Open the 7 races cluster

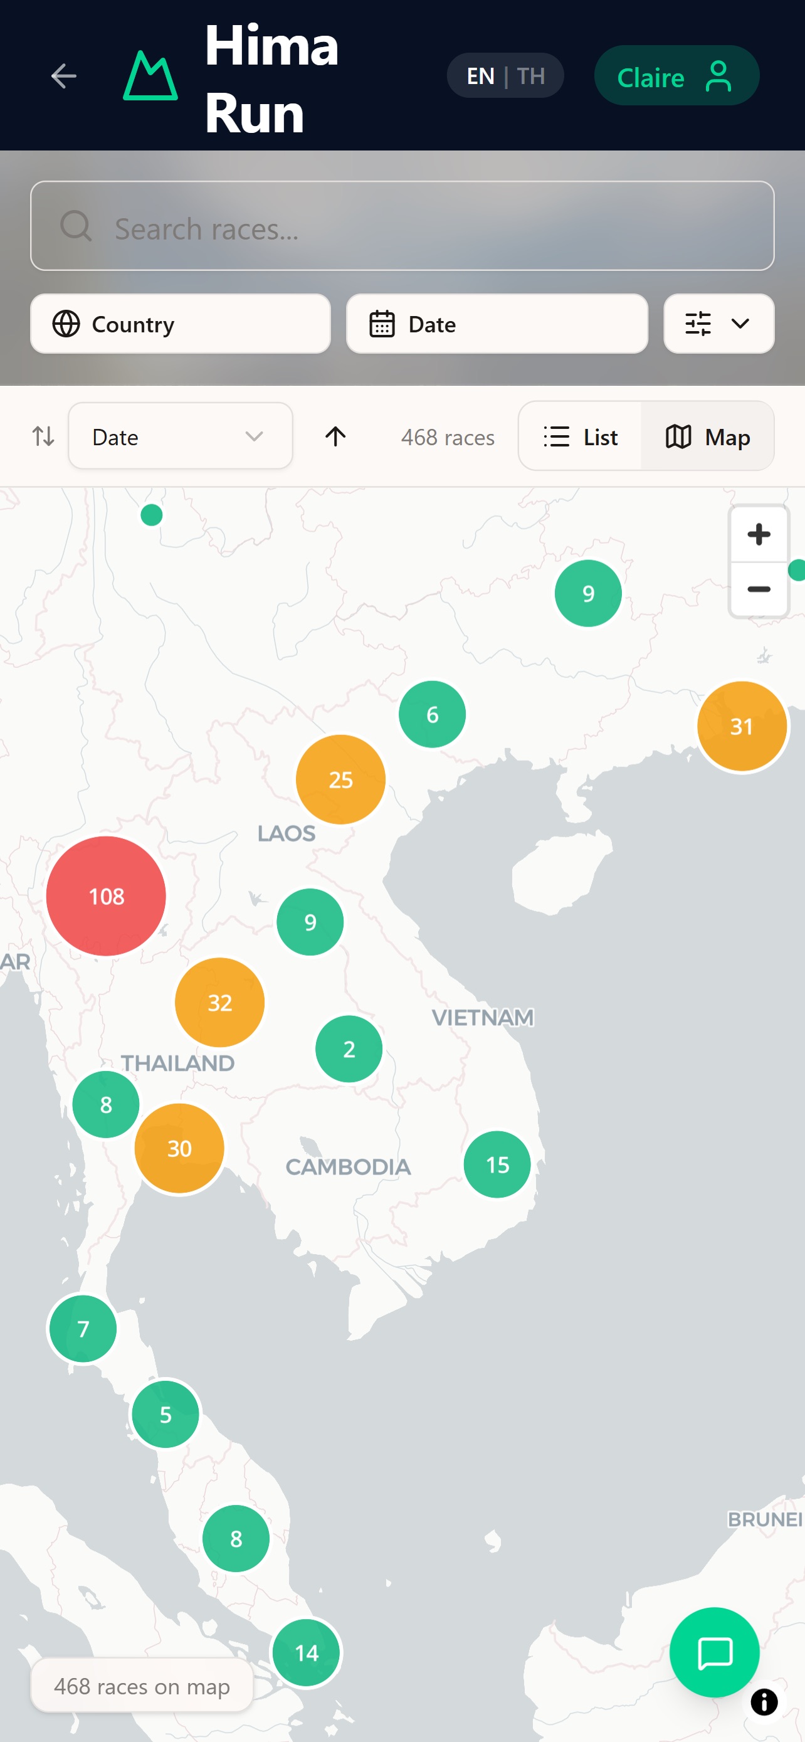[83, 1329]
